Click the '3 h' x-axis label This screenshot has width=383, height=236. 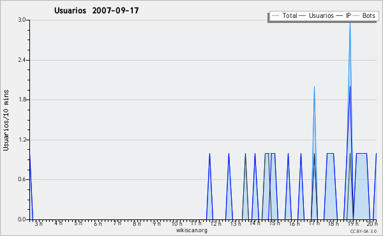point(38,223)
